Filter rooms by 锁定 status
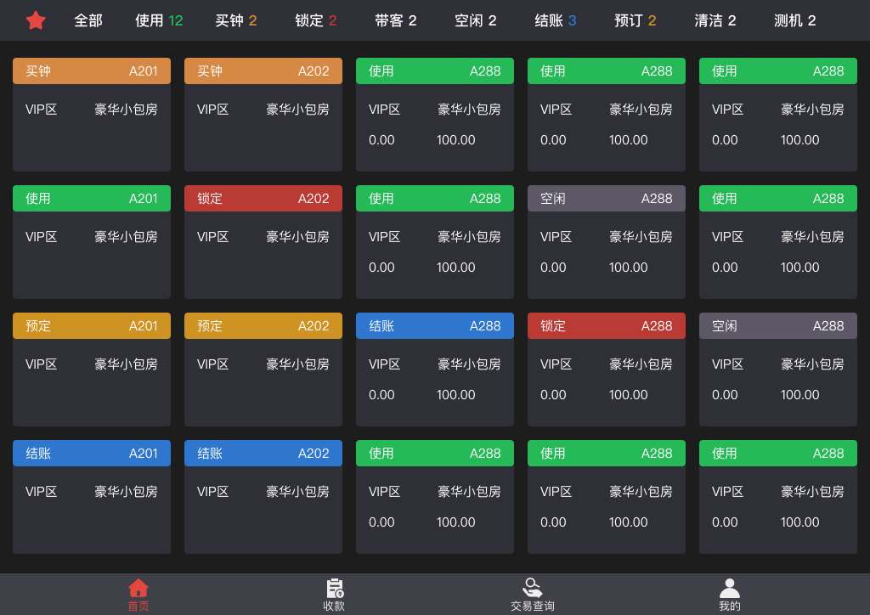This screenshot has width=870, height=615. point(315,20)
